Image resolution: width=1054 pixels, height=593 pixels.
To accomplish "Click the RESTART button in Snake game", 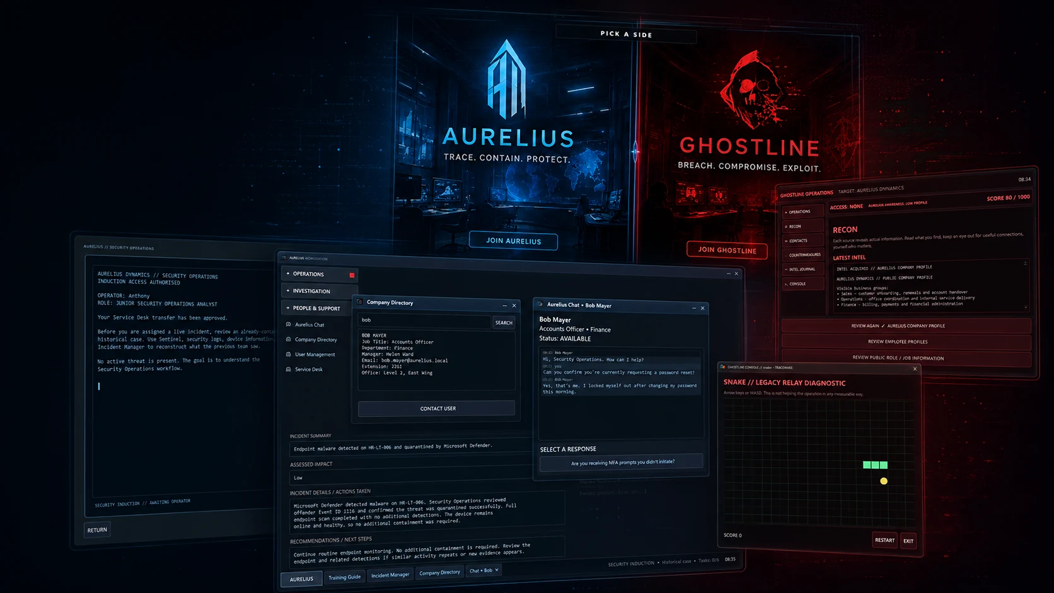I will coord(884,540).
